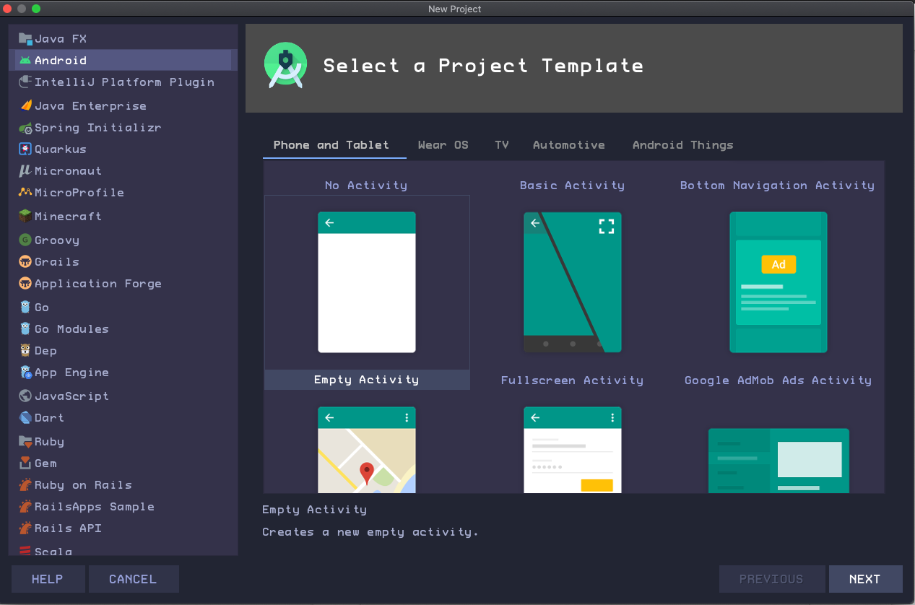Click the Dep icon

pyautogui.click(x=25, y=351)
